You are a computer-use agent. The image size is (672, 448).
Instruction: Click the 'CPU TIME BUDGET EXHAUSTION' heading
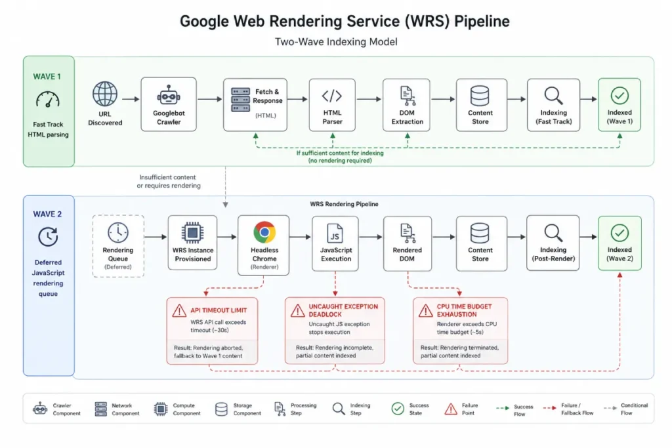tap(464, 310)
